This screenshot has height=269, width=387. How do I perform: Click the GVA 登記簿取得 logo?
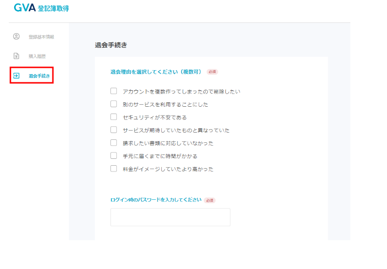(x=41, y=8)
